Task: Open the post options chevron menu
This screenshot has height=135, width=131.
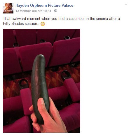Action: pos(126,4)
